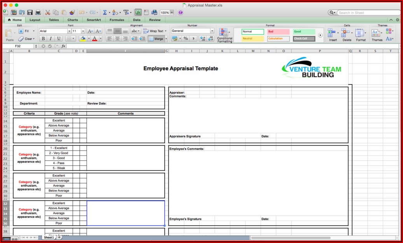Open the Help purple question mark

pyautogui.click(x=180, y=12)
